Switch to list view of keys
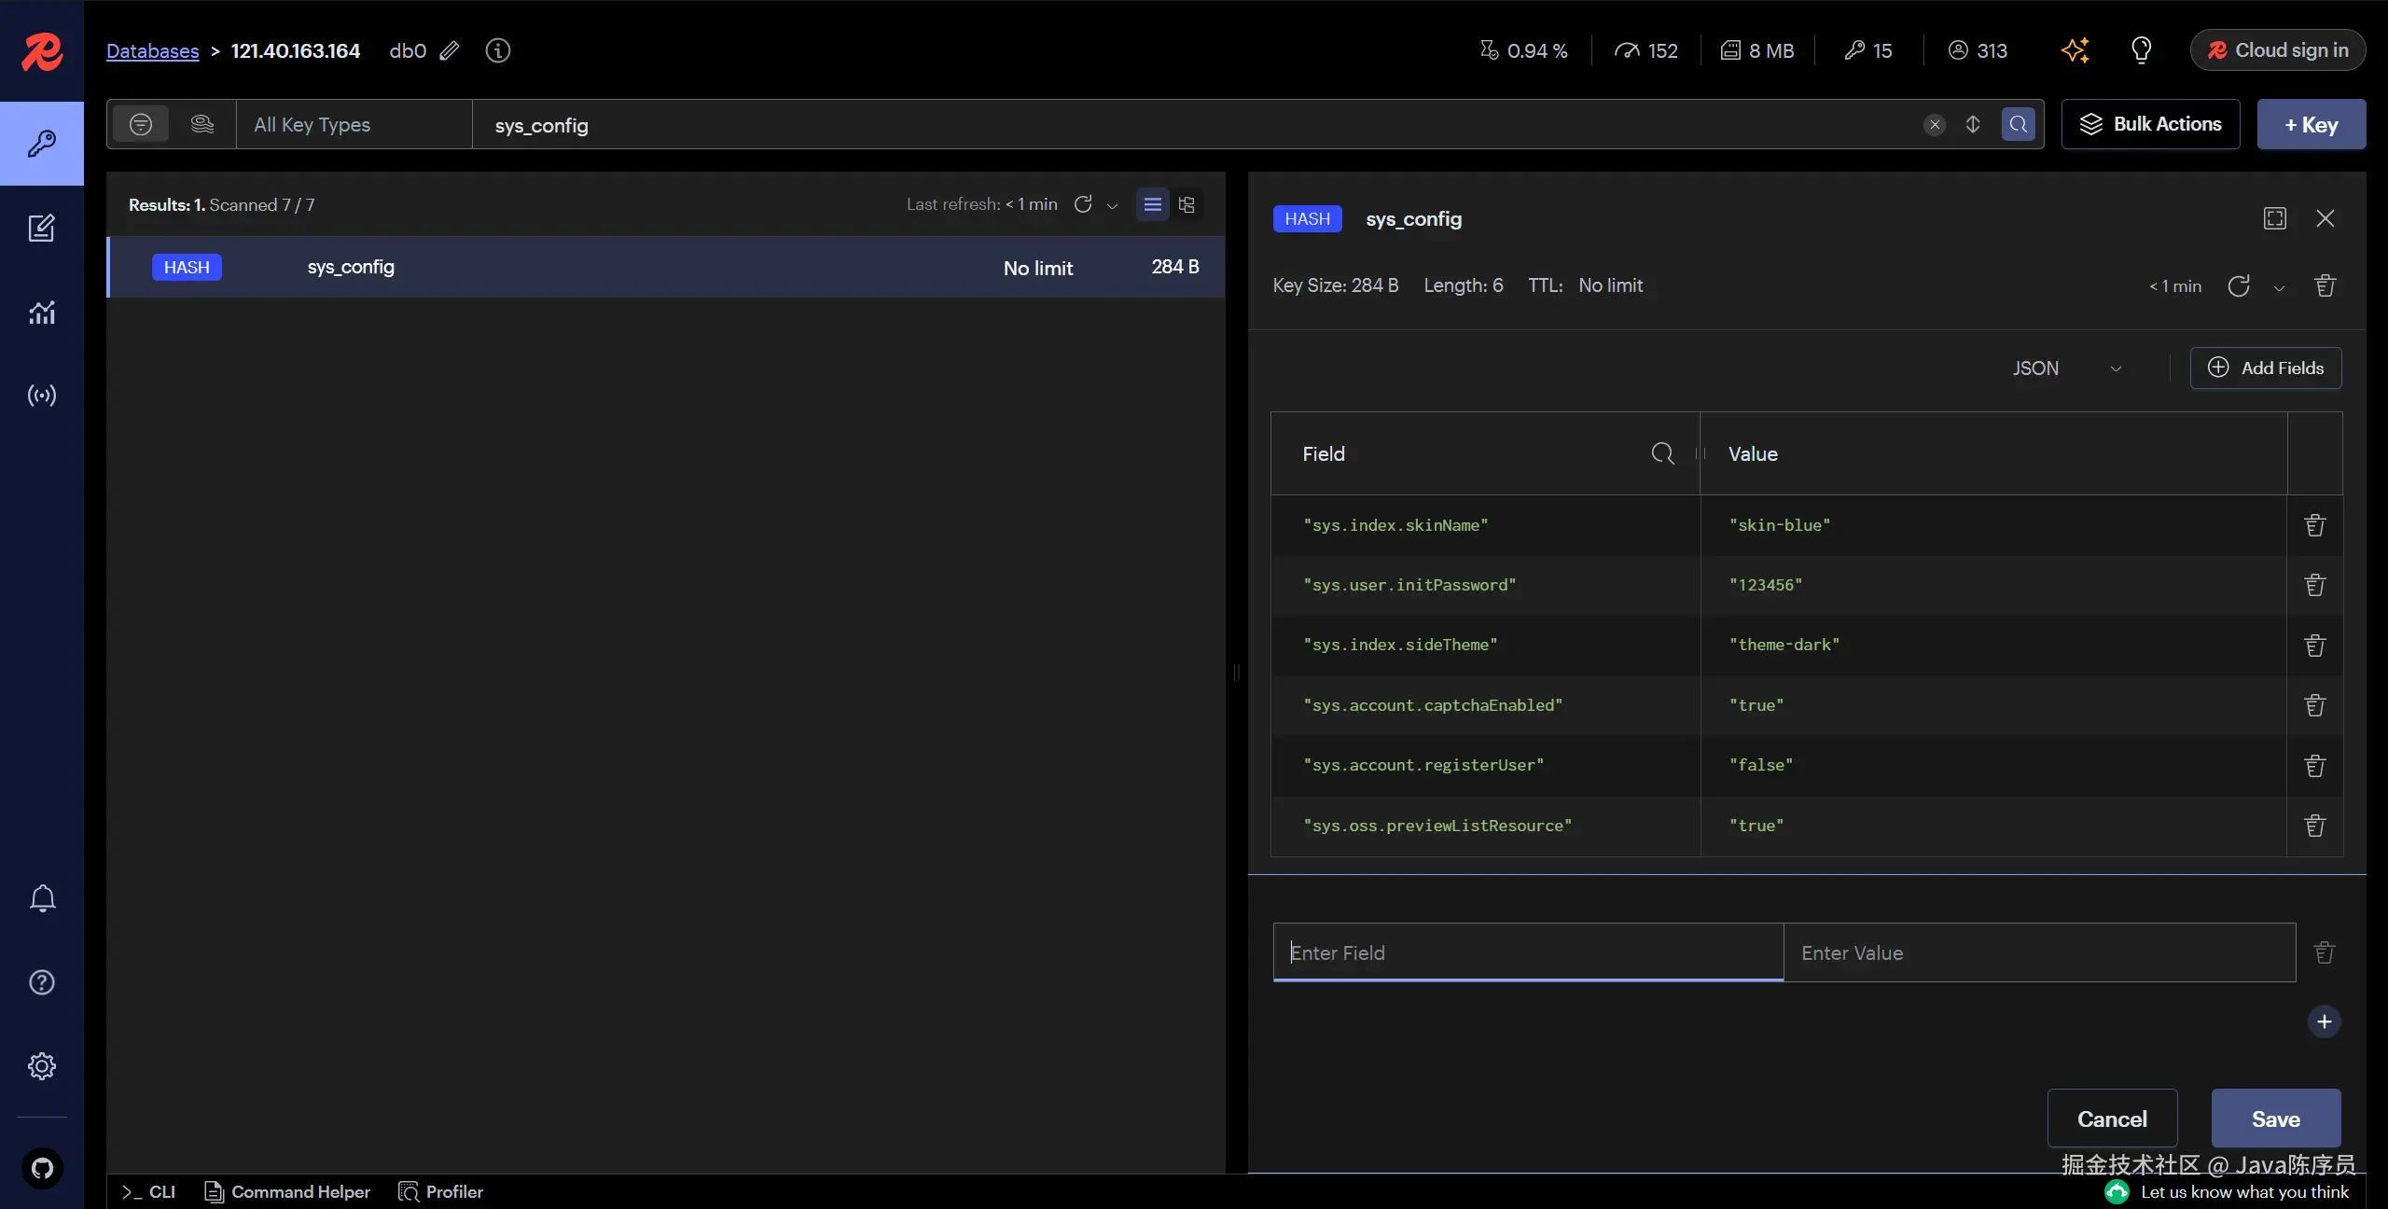 coord(1153,204)
